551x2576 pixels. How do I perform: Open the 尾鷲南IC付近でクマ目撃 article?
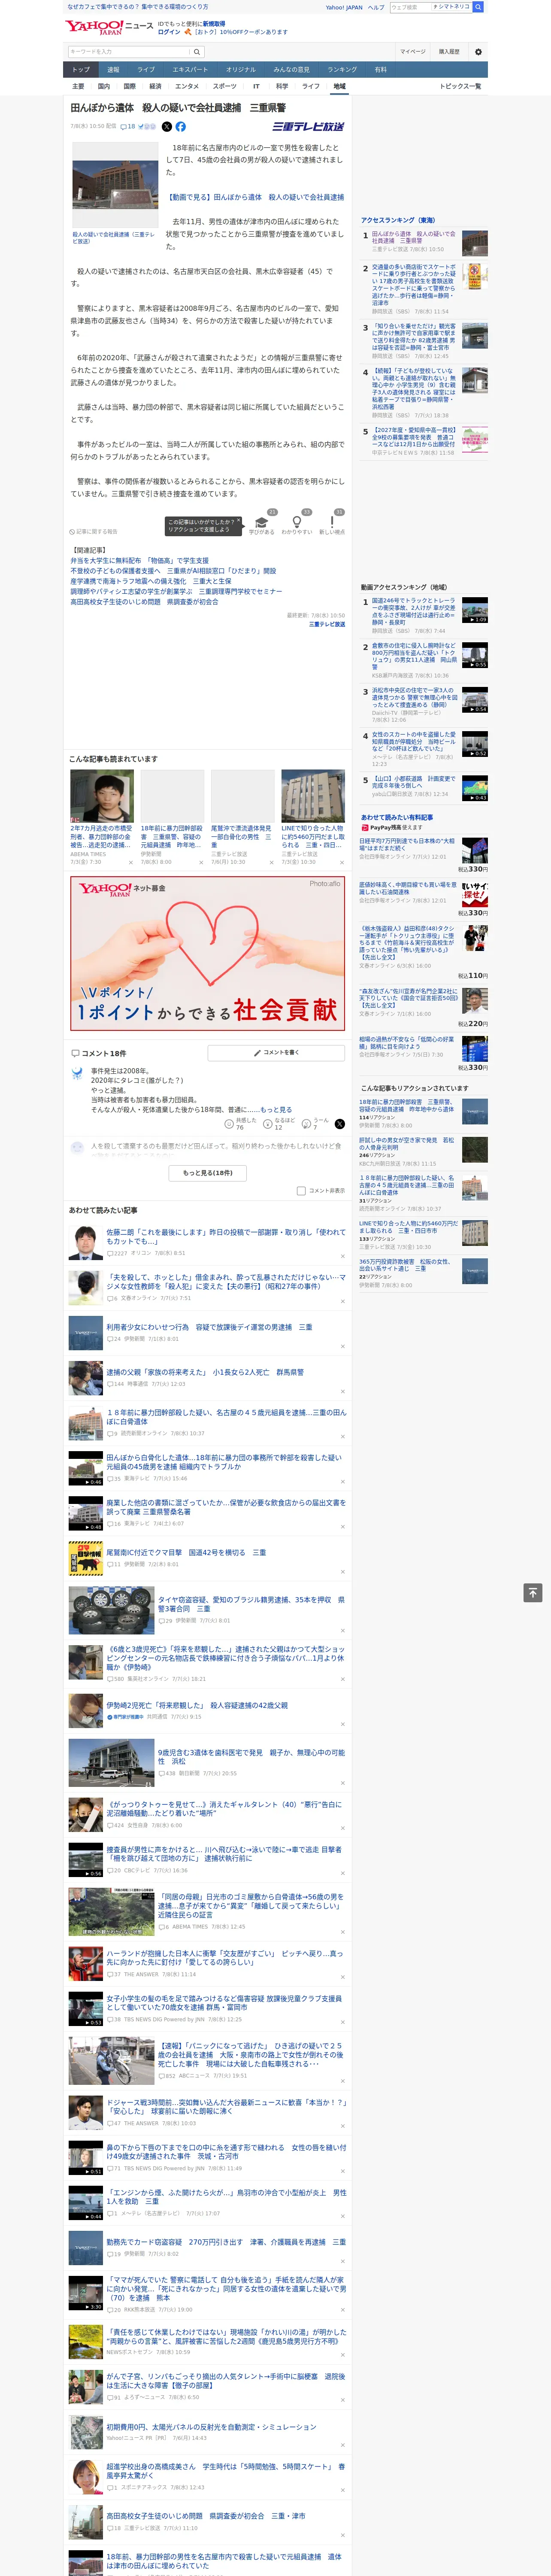click(186, 1553)
